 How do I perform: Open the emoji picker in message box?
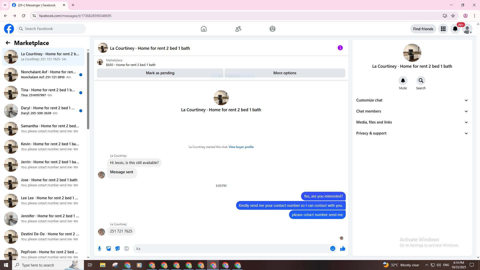(x=332, y=248)
